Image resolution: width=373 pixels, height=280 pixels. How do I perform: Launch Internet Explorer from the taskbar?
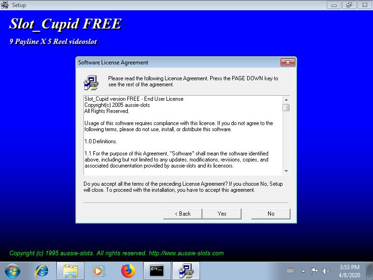[x=42, y=271]
